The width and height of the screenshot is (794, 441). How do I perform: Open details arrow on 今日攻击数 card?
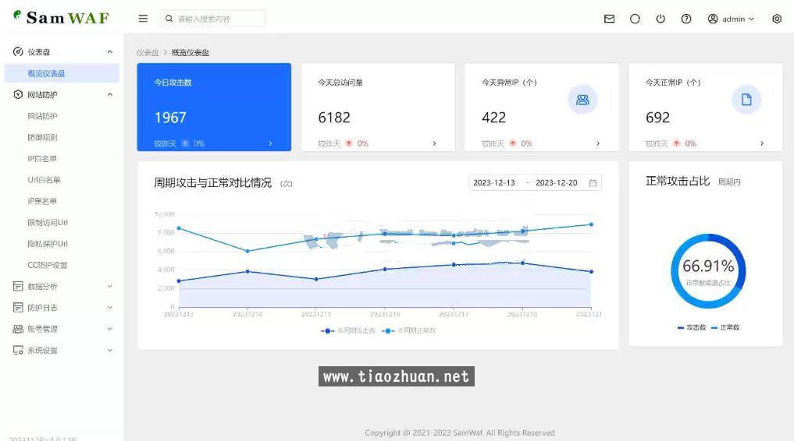tap(270, 143)
